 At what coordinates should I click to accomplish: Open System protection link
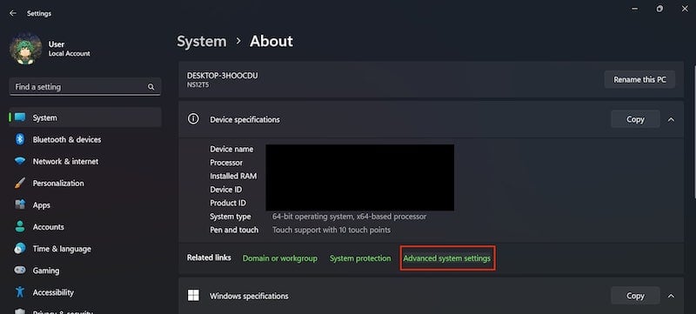click(x=360, y=258)
